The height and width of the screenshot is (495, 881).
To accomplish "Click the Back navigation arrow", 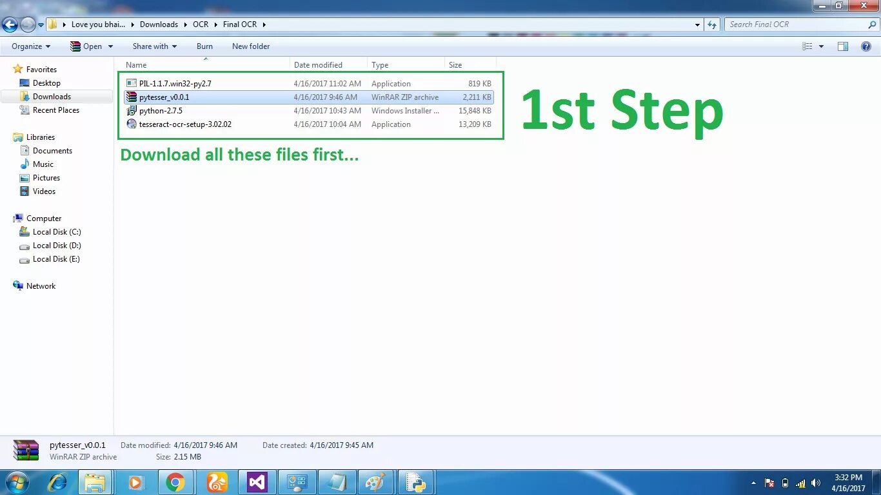I will 10,25.
